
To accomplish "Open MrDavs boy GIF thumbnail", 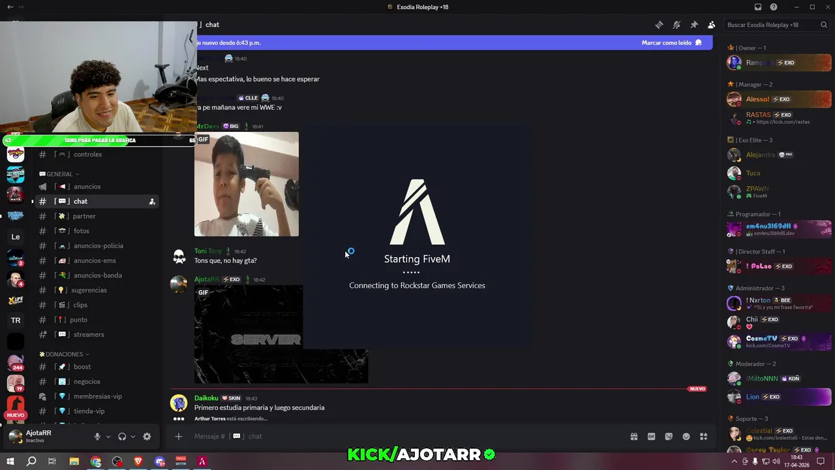I will pos(247,184).
